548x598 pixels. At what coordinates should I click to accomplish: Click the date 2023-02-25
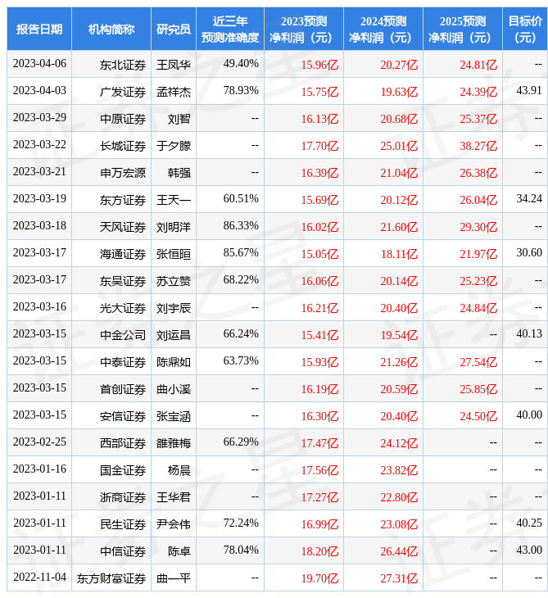click(39, 442)
